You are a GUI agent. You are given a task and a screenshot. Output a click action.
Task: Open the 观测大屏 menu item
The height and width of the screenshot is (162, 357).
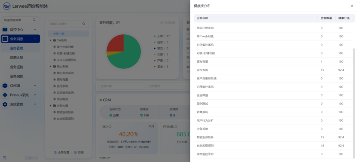17,58
